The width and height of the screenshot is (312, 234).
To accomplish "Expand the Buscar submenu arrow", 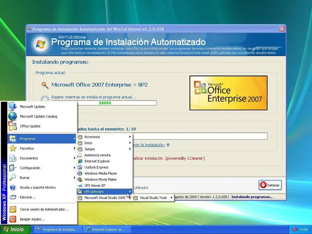I will coord(75,178).
